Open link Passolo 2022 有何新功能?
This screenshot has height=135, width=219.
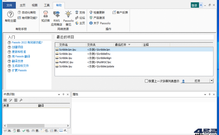coord(27,42)
